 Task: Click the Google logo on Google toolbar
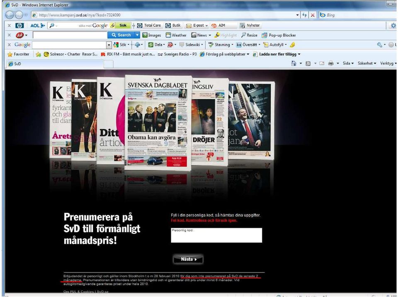pos(22,45)
